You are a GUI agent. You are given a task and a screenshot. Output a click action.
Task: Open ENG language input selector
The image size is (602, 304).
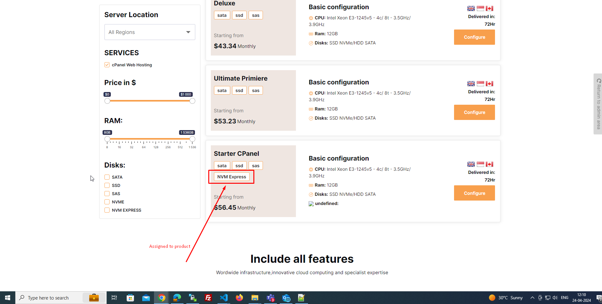coord(565,298)
